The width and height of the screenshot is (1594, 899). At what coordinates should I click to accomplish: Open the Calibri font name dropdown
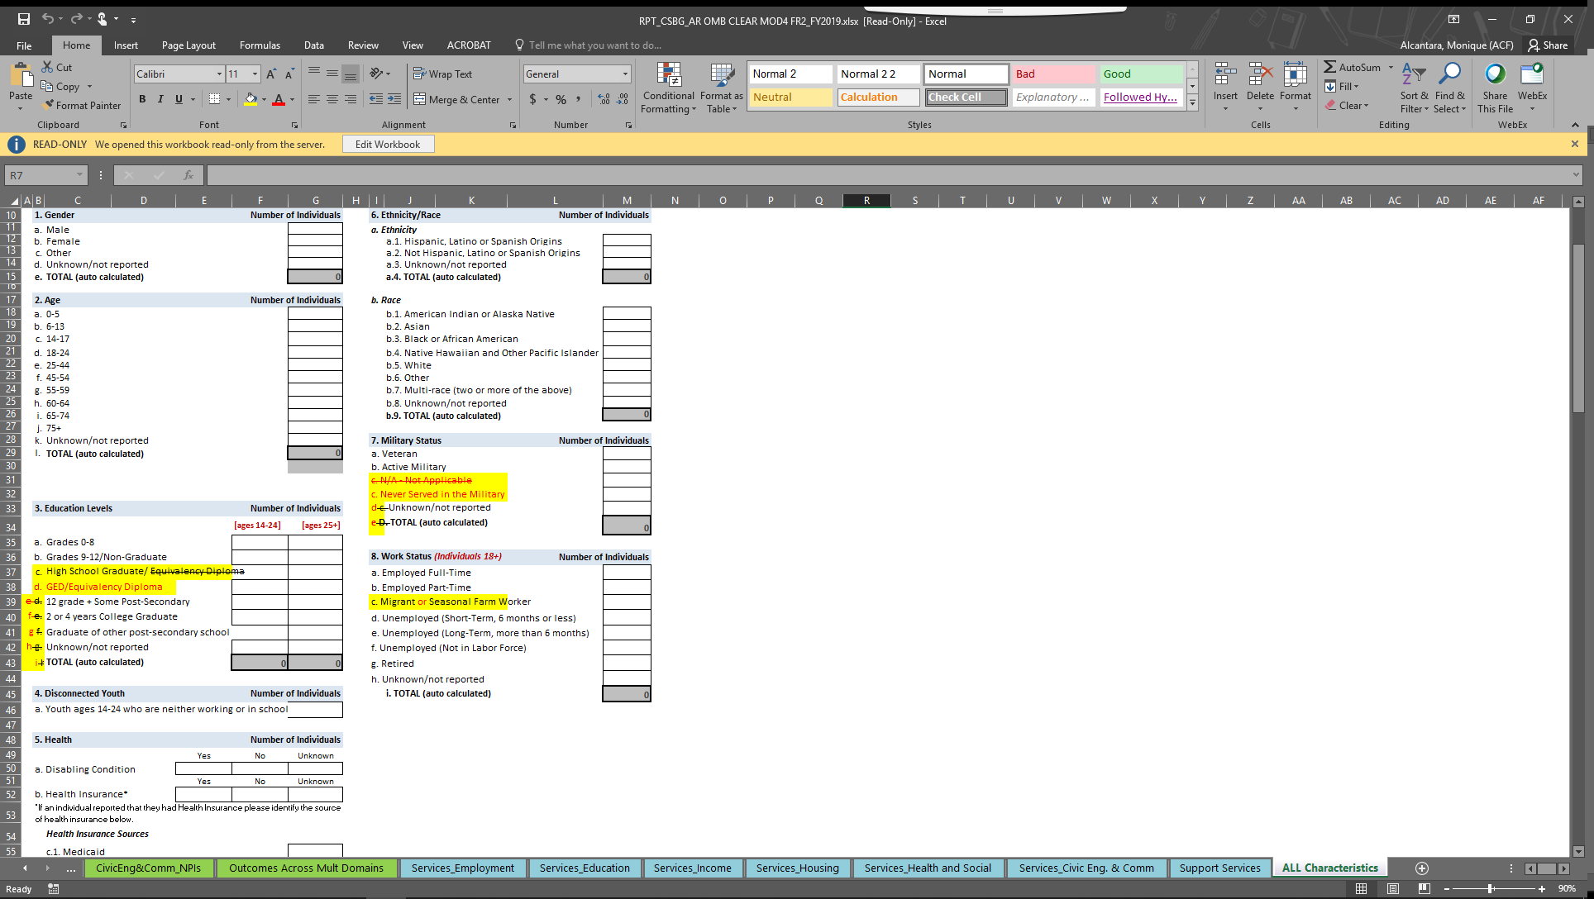click(219, 74)
